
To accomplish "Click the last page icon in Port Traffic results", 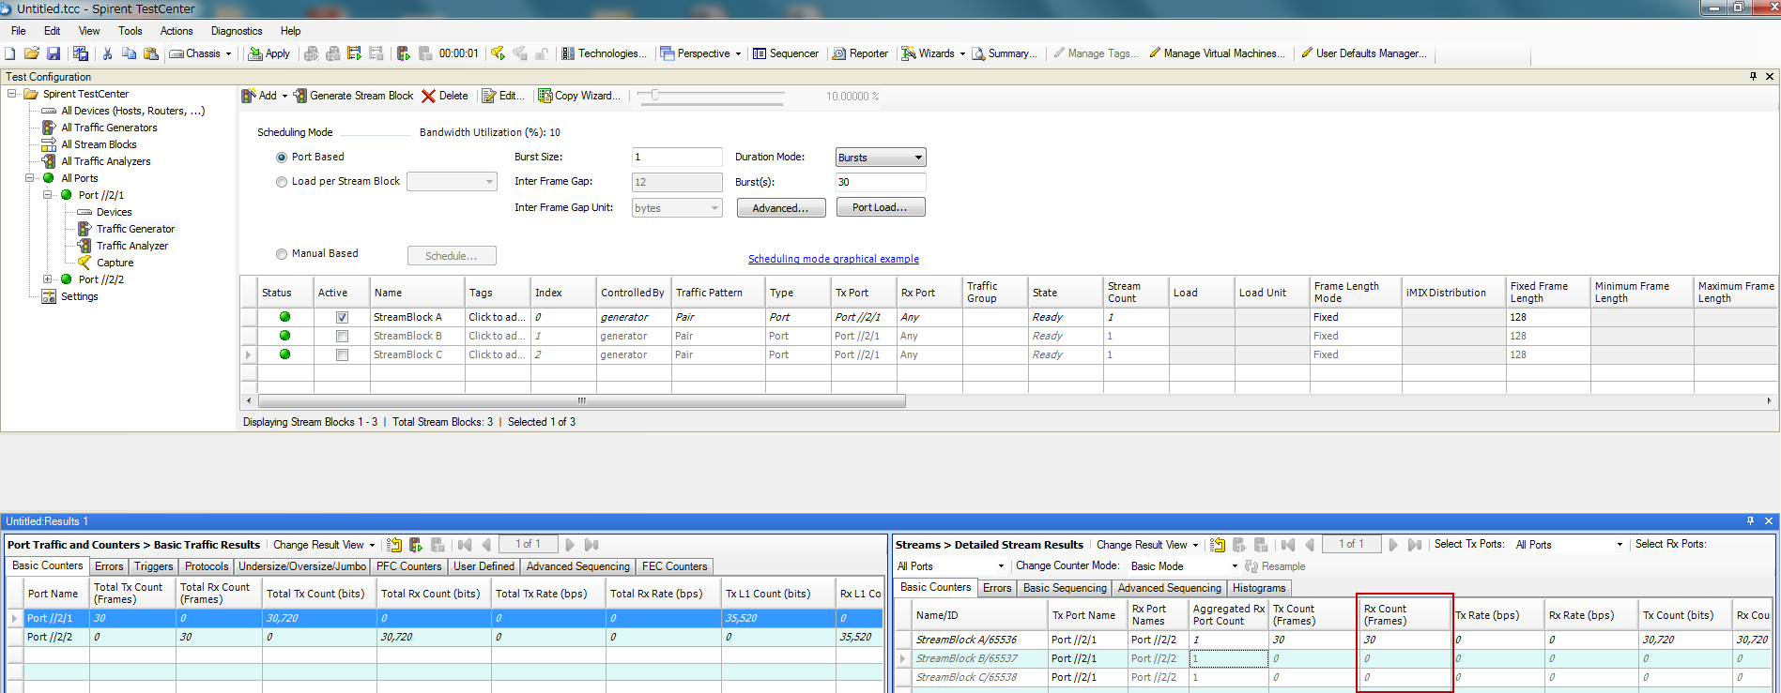I will click(x=591, y=545).
